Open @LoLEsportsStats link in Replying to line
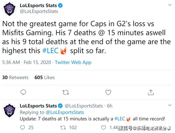The width and height of the screenshot is (175, 133). pyautogui.click(x=64, y=112)
